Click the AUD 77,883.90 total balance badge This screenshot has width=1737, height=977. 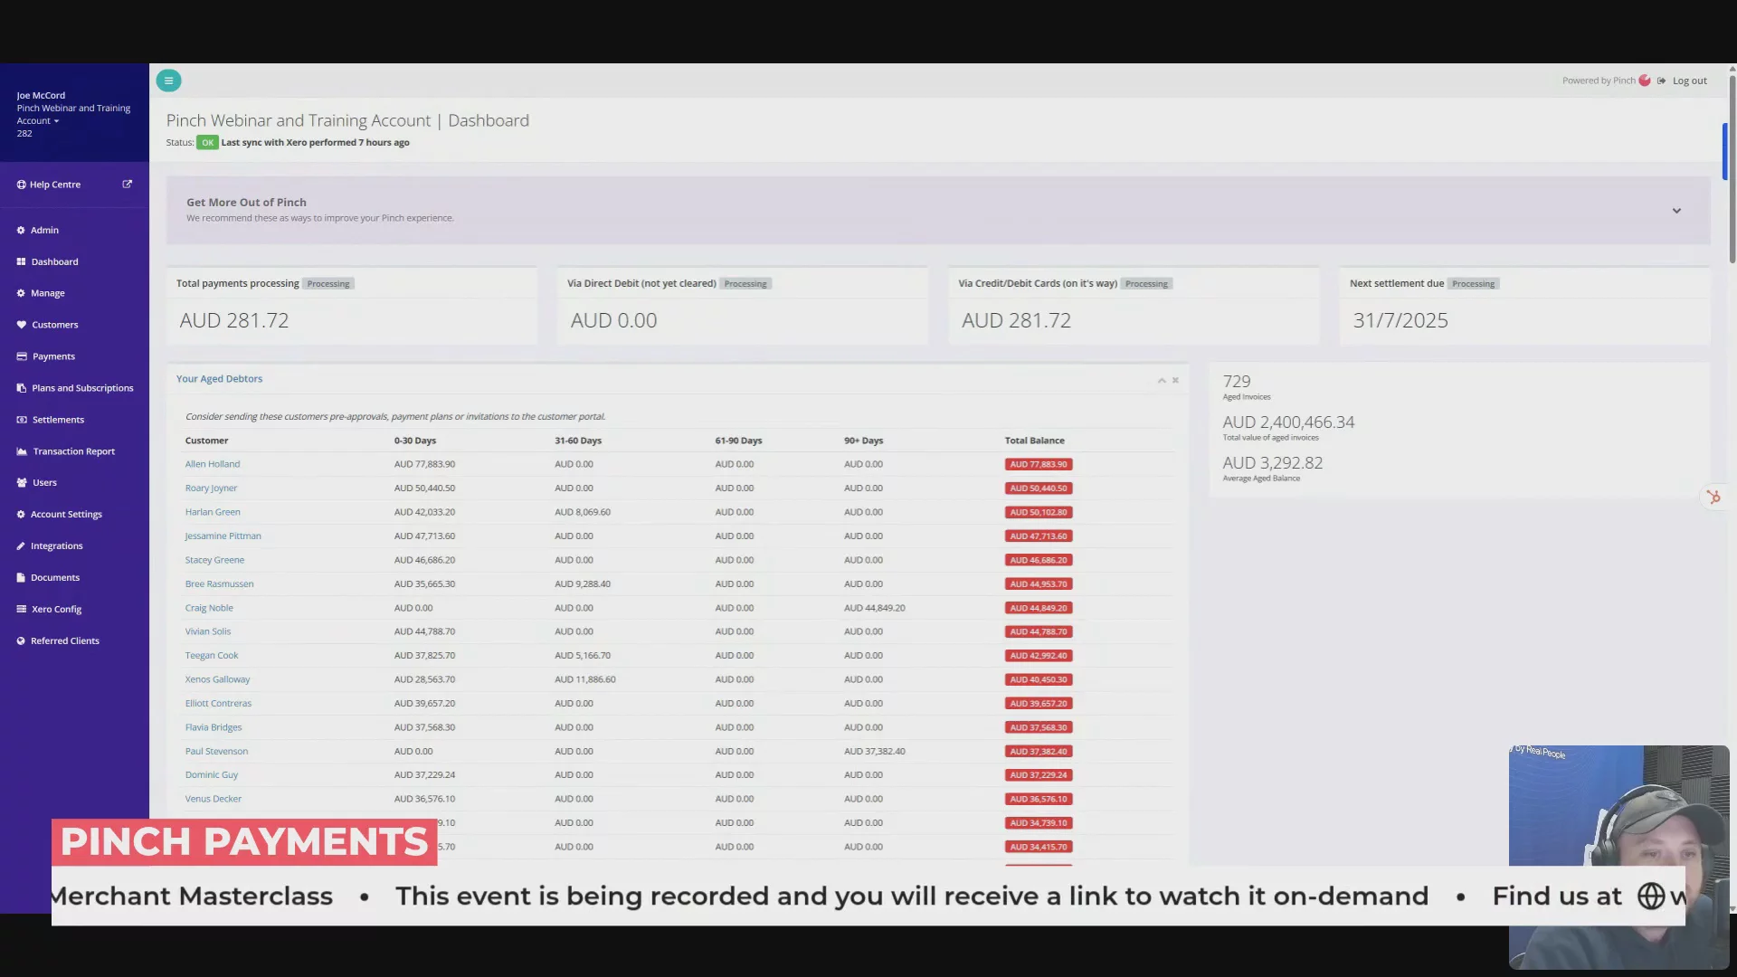click(x=1039, y=464)
